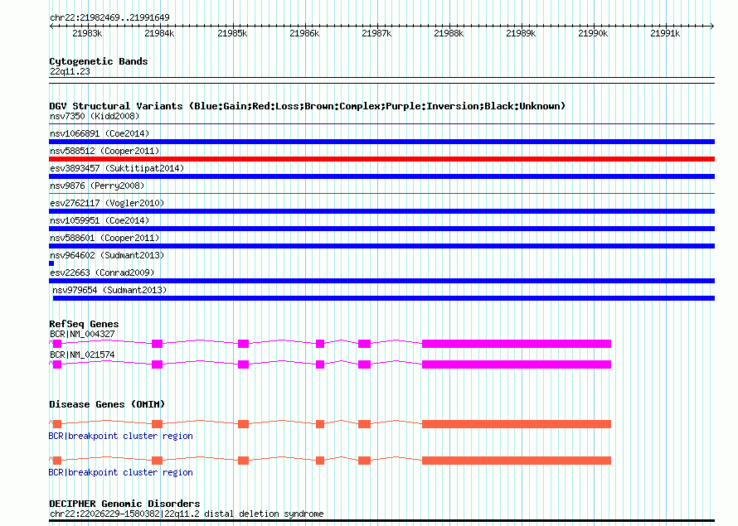
Task: Open the nsv9876 (Perry2008) variant label
Action: point(97,186)
